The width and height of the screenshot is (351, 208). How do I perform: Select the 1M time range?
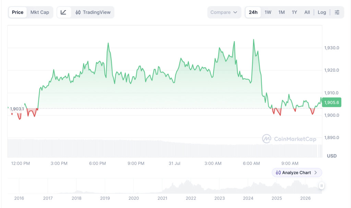[x=281, y=12]
